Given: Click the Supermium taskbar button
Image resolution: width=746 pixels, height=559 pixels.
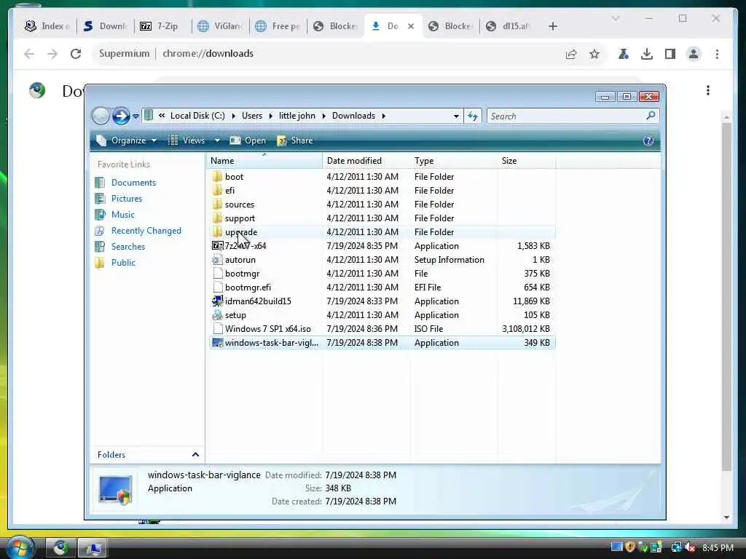Looking at the screenshot, I should click(60, 547).
